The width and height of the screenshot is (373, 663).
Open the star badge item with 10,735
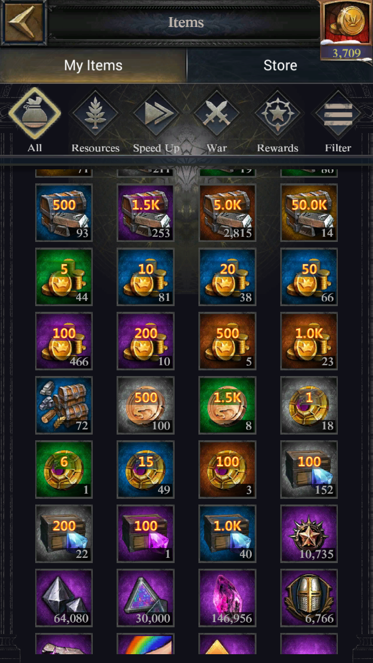[309, 534]
